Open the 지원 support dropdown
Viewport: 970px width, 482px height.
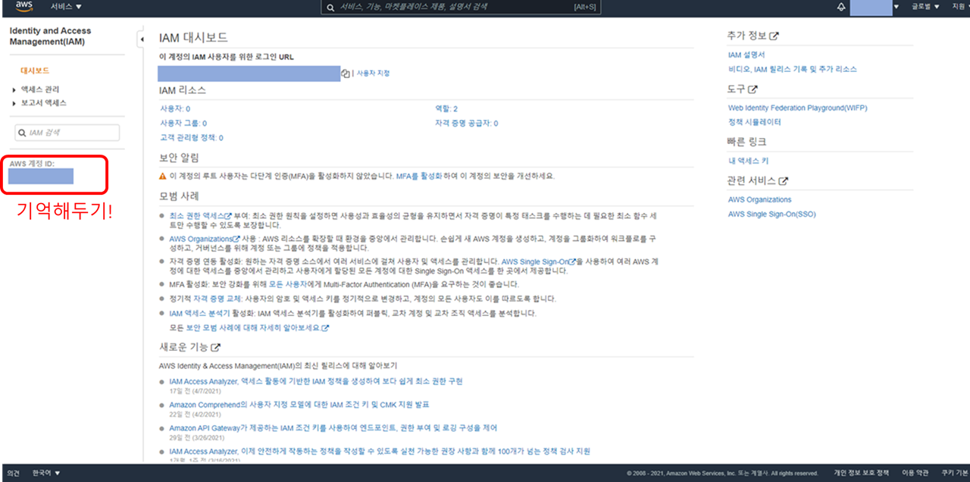coord(959,6)
